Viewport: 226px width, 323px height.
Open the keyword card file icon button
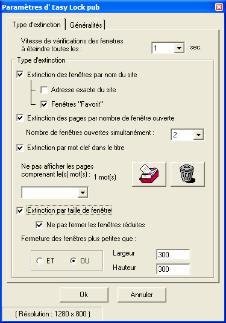point(149,174)
